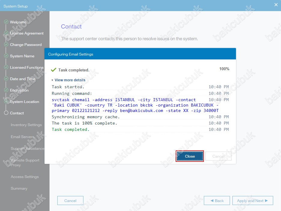The width and height of the screenshot is (281, 211).
Task: Click the 100% progress value
Action: point(224,69)
